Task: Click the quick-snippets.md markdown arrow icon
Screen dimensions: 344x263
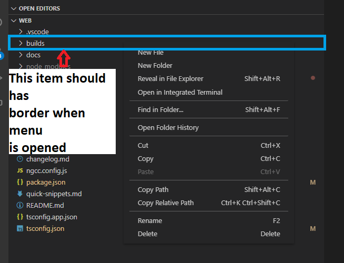Action: point(20,194)
